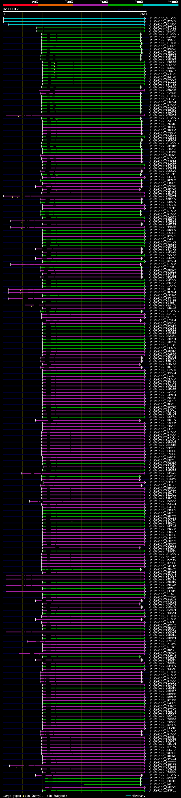Click hit label UniRef100_A9QXD9
The width and height of the screenshot is (181, 798).
tap(162, 202)
